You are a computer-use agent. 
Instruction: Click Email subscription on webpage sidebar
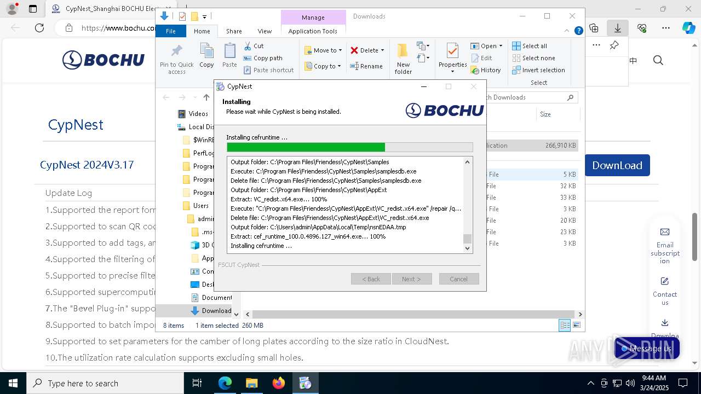tap(665, 246)
